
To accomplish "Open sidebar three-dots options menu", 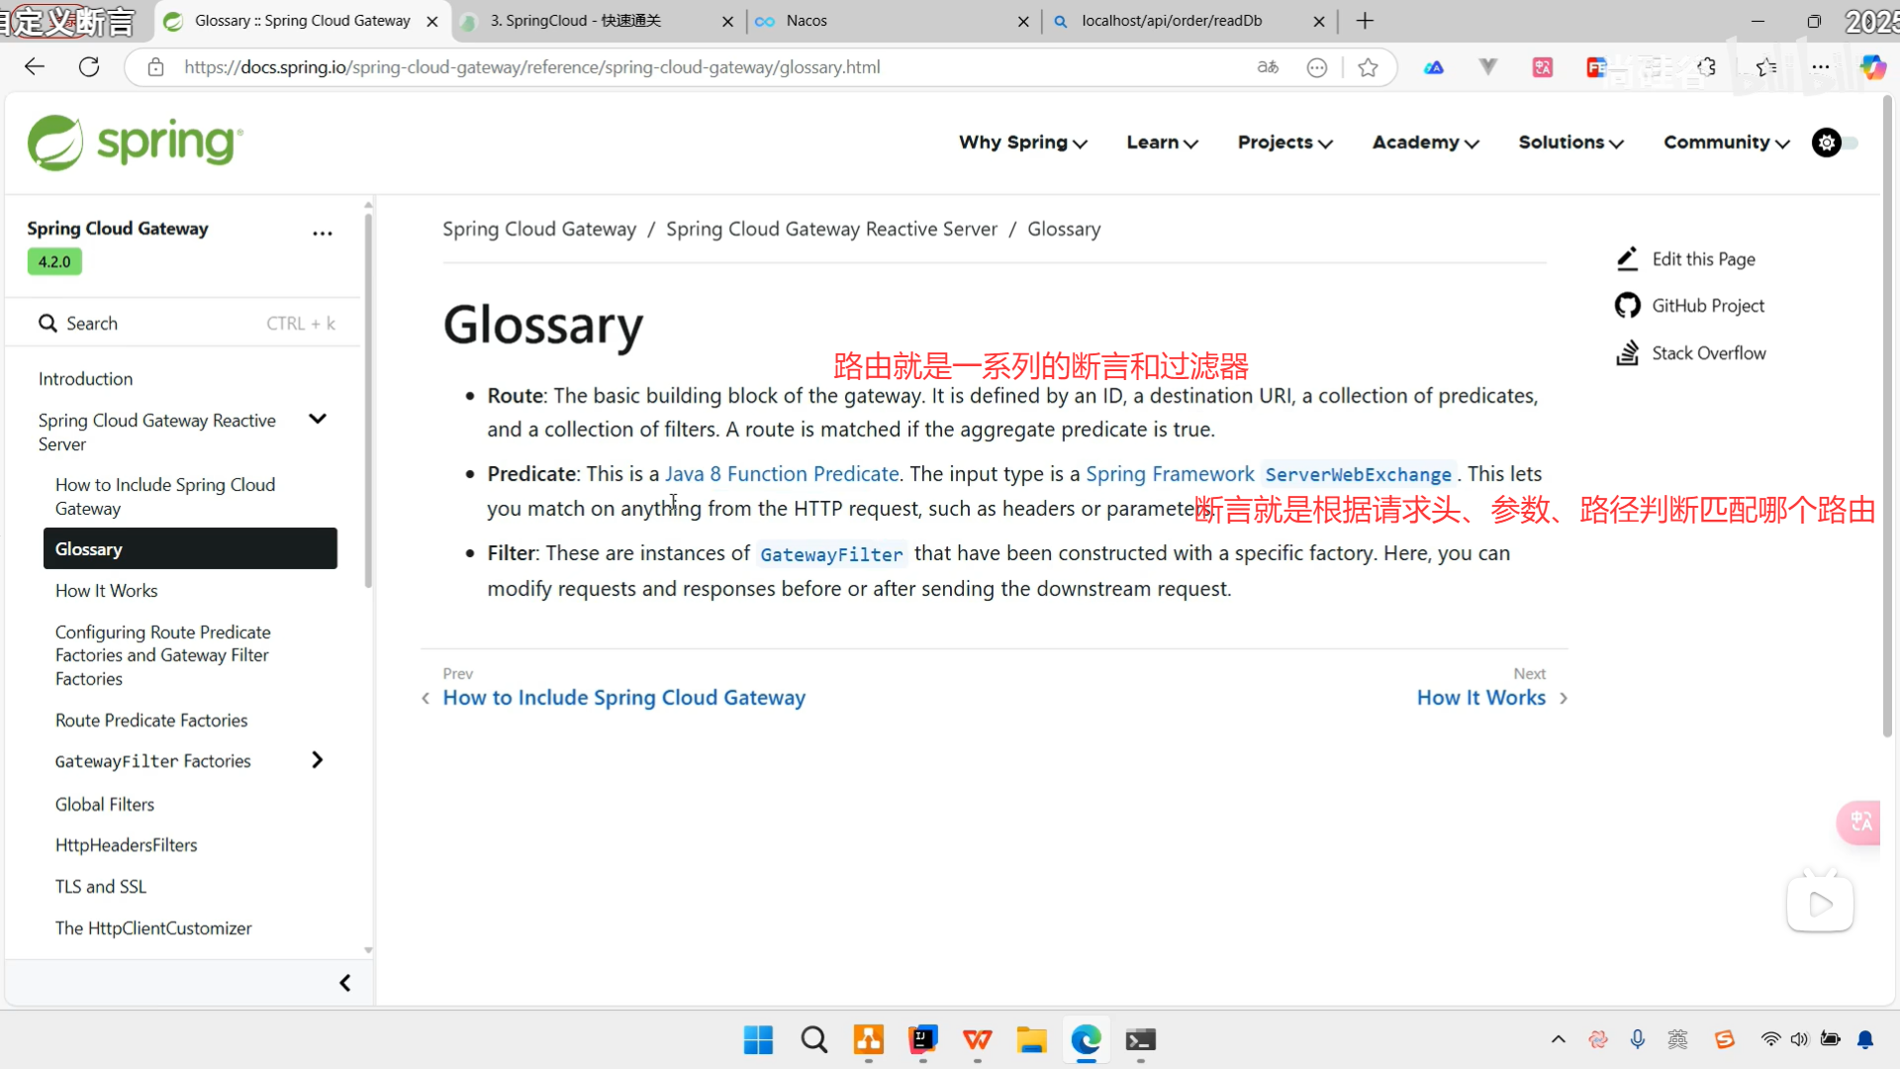I will tap(323, 234).
